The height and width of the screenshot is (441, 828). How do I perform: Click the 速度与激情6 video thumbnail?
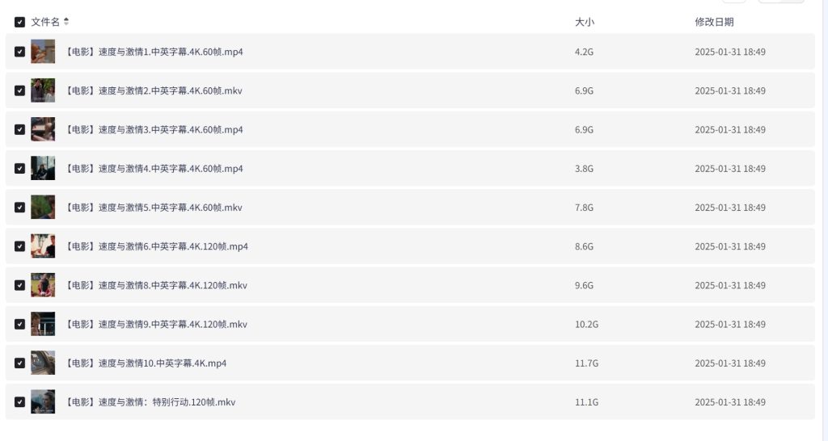coord(43,246)
